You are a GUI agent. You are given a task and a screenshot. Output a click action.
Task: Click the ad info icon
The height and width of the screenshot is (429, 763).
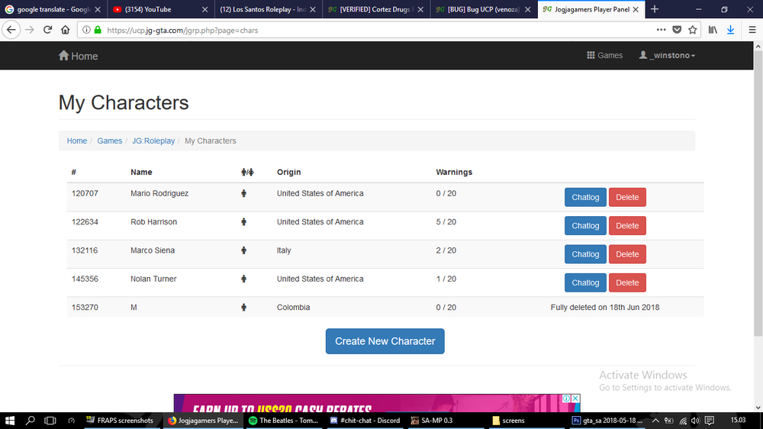[566, 398]
